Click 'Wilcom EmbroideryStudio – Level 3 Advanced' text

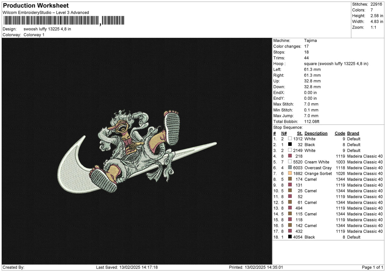(46, 13)
